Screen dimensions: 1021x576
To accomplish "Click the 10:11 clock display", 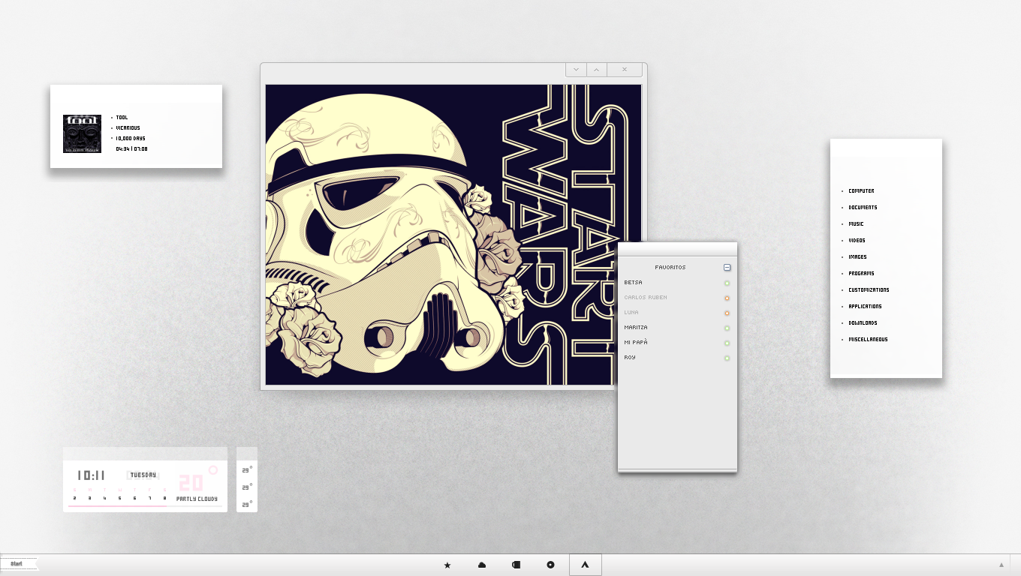I will click(x=91, y=475).
